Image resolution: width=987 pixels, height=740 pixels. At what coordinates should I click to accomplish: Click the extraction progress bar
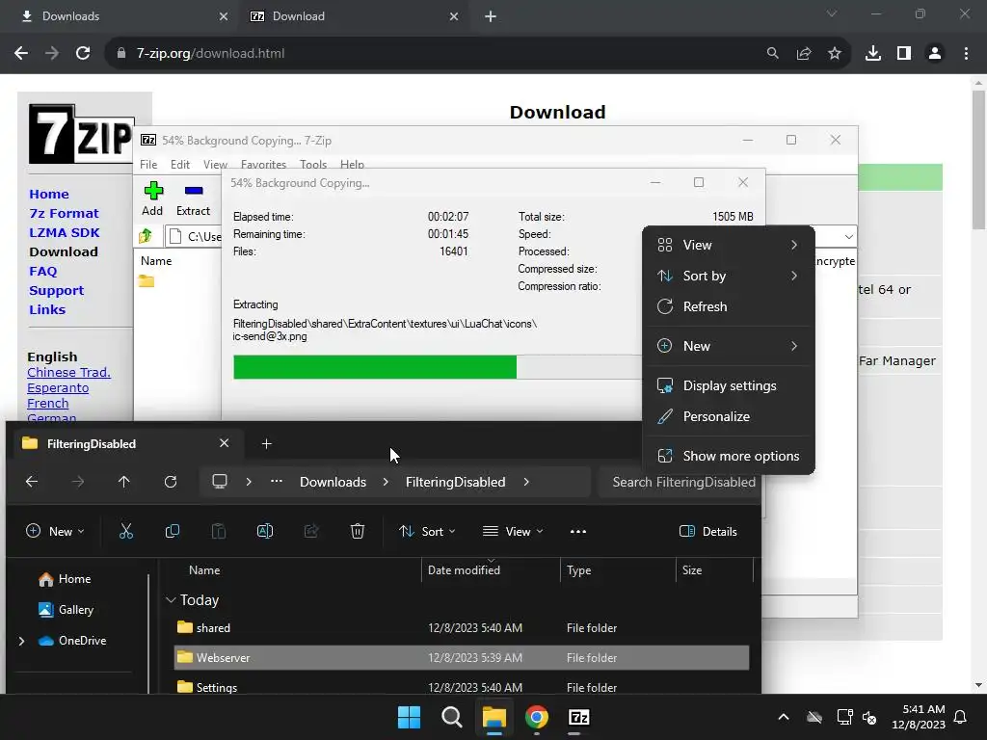tap(438, 367)
